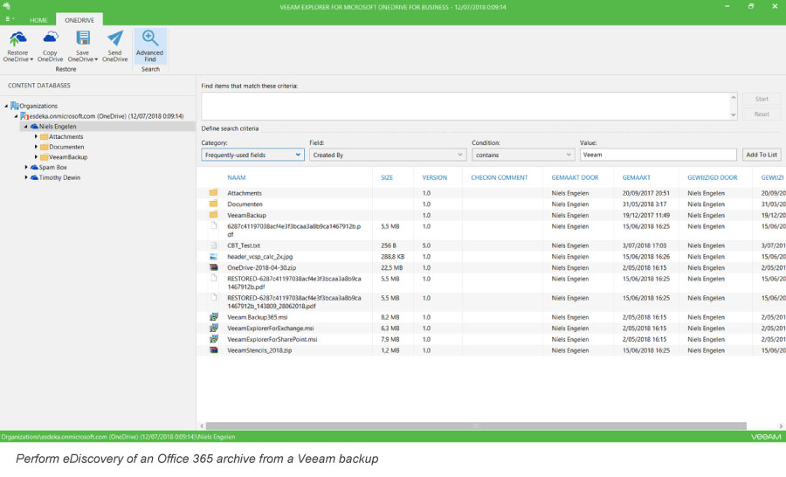The height and width of the screenshot is (477, 786).
Task: Click image icon of header_vcsp_calc_2x.jpg
Action: point(214,256)
